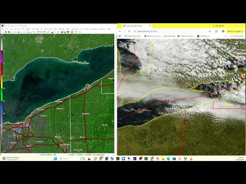This screenshot has height=184, width=246.
Task: Open Chrome extensions puzzle icon
Action: click(x=216, y=31)
